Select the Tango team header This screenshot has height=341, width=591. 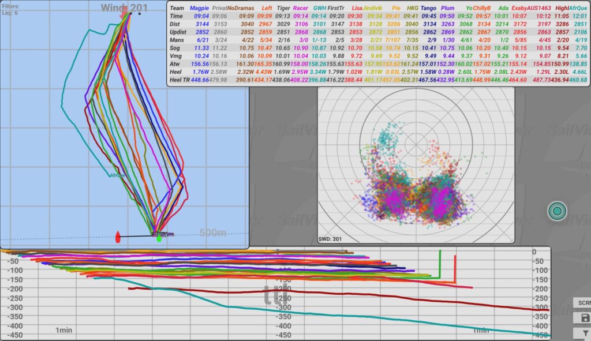tap(428, 8)
